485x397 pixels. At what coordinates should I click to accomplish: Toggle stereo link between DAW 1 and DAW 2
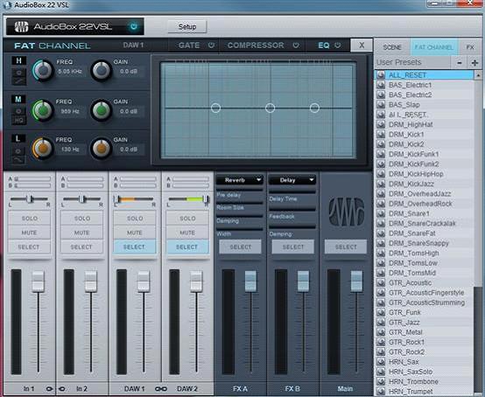tap(161, 388)
